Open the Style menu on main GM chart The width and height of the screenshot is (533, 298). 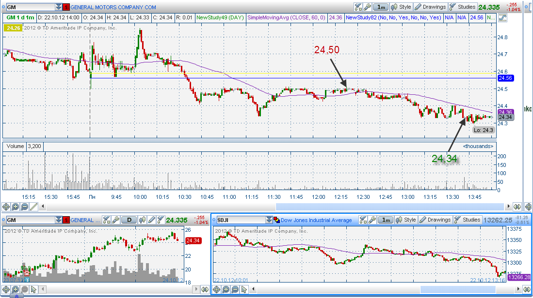[x=401, y=7]
